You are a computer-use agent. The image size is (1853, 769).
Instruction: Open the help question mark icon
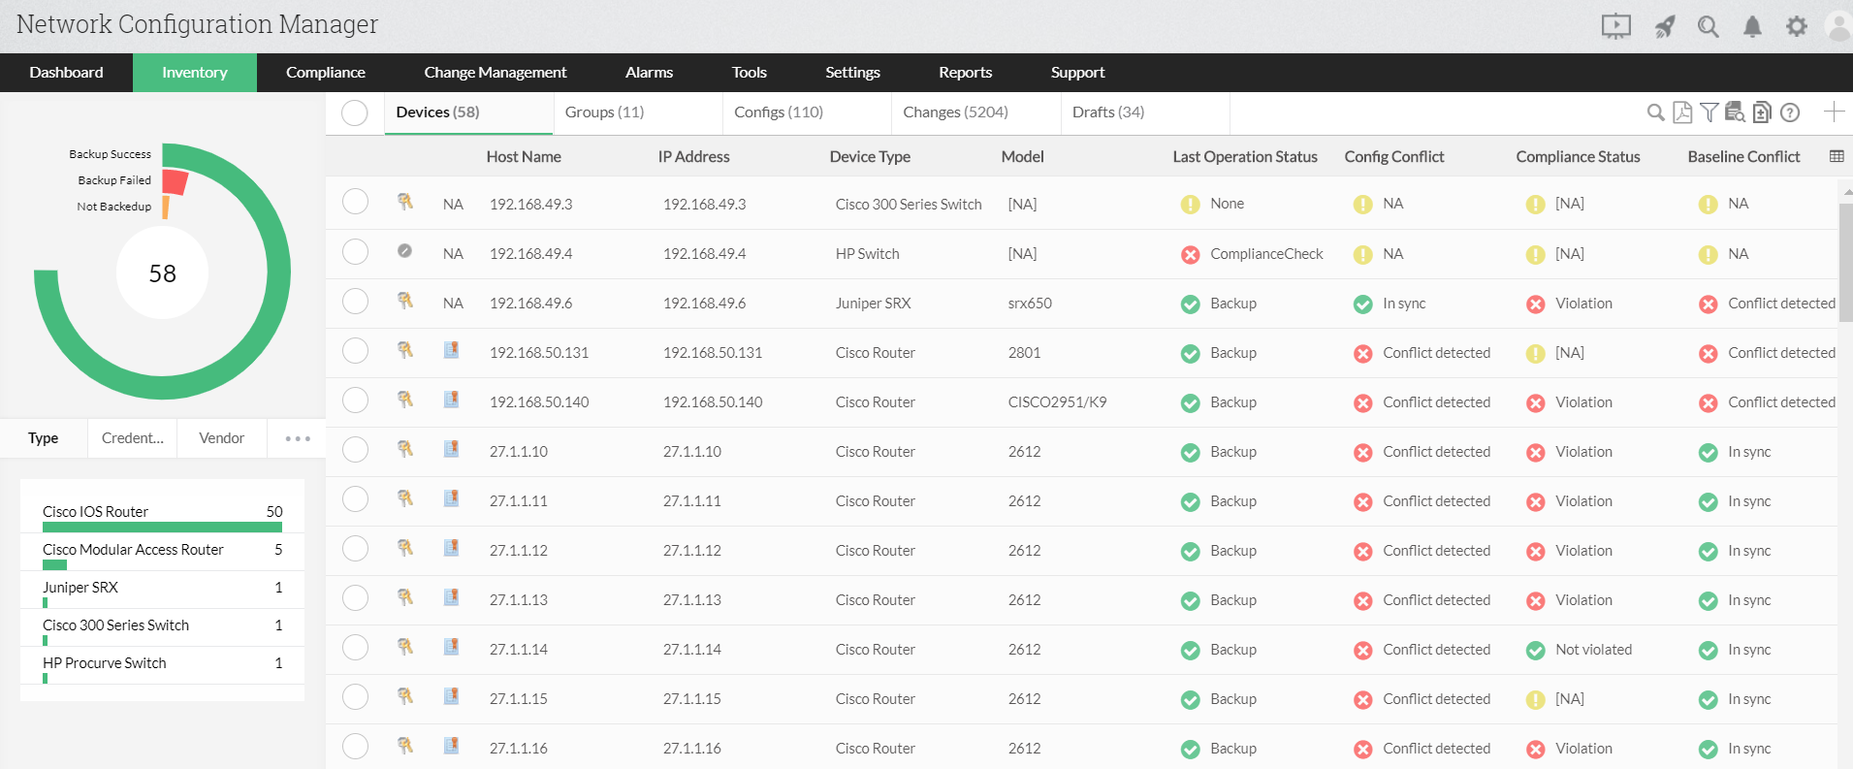coord(1790,112)
